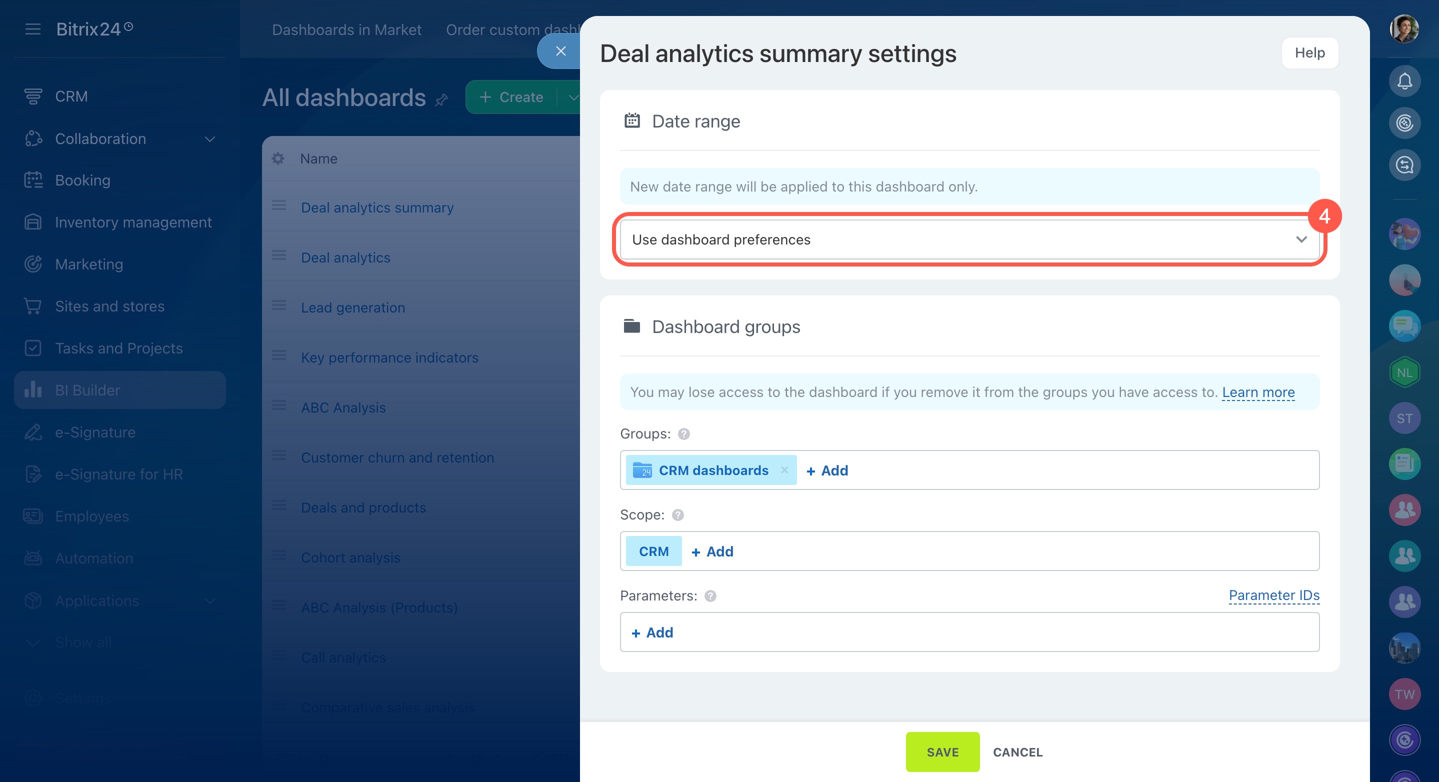
Task: Pin the All dashboards page
Action: [441, 100]
